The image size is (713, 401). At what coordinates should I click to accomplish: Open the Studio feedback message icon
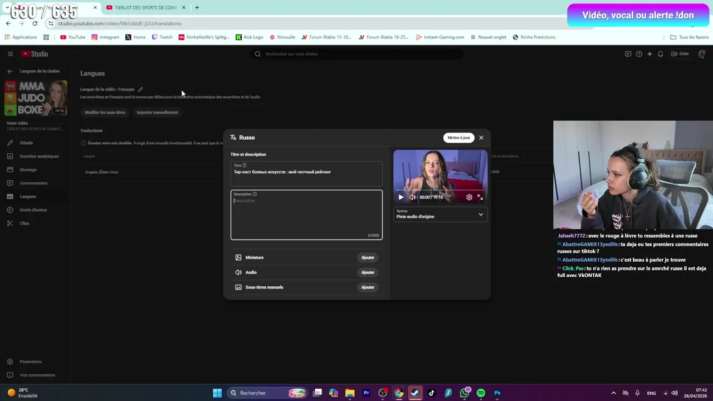pyautogui.click(x=628, y=54)
